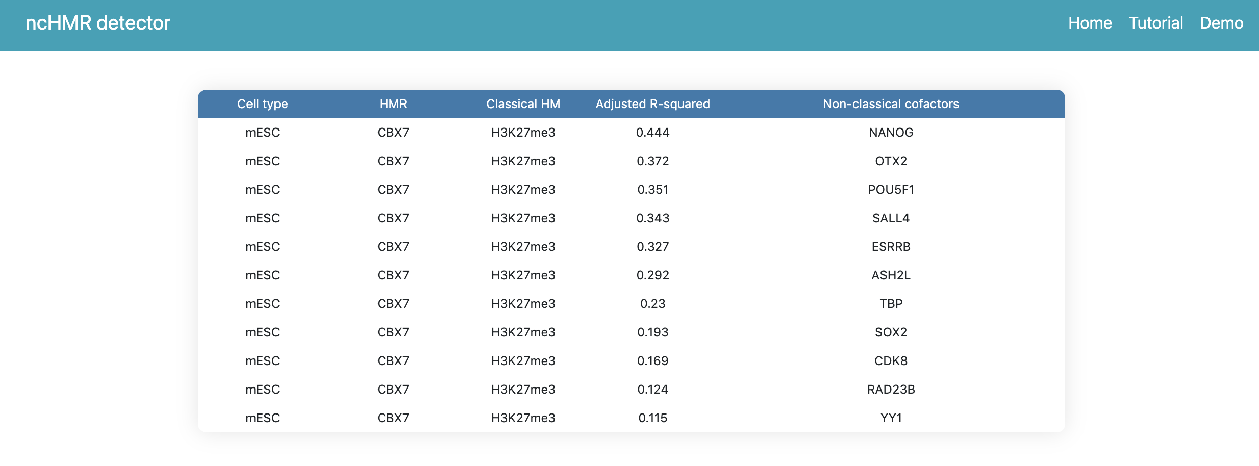The width and height of the screenshot is (1259, 466).
Task: Select the NANOG cofactor cell
Action: point(891,133)
